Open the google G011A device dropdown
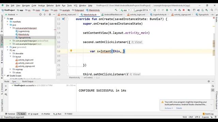The width and height of the screenshot is (218, 122). coord(142,10)
